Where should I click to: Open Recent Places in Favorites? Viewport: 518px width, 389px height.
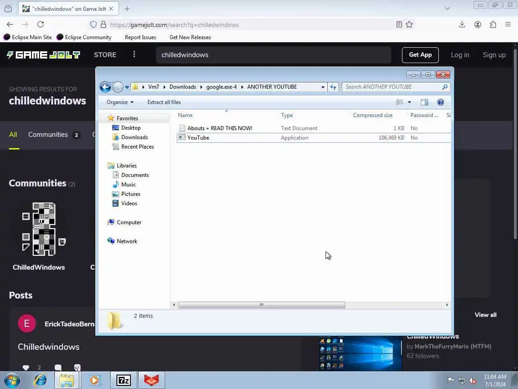[138, 146]
